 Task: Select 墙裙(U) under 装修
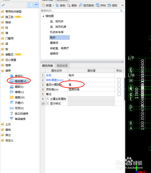pos(17,92)
